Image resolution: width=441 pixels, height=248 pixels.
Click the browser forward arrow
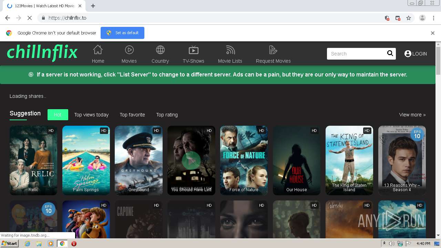tap(19, 18)
